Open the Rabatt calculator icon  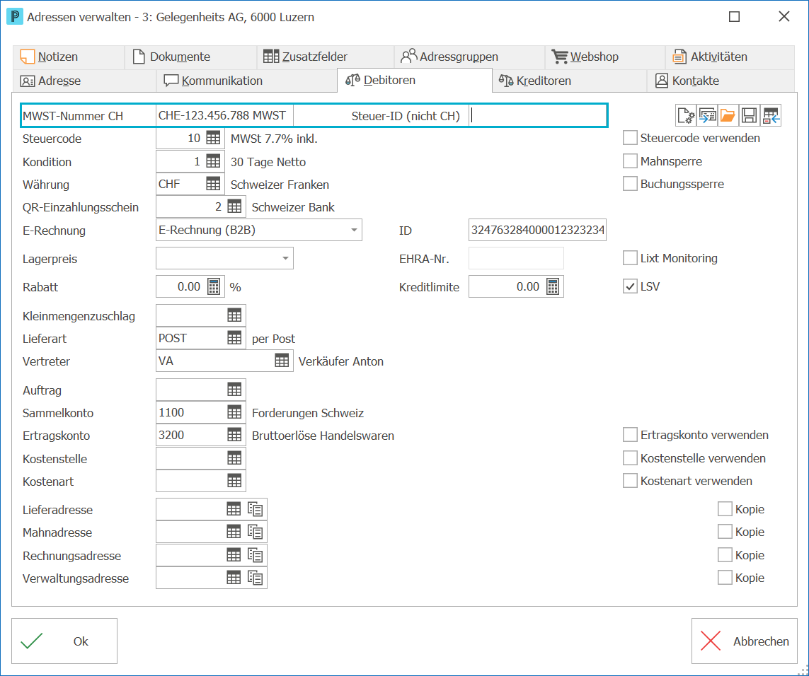click(x=214, y=286)
